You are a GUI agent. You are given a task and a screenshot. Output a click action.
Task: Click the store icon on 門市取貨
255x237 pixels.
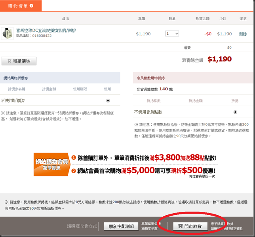[180, 226]
